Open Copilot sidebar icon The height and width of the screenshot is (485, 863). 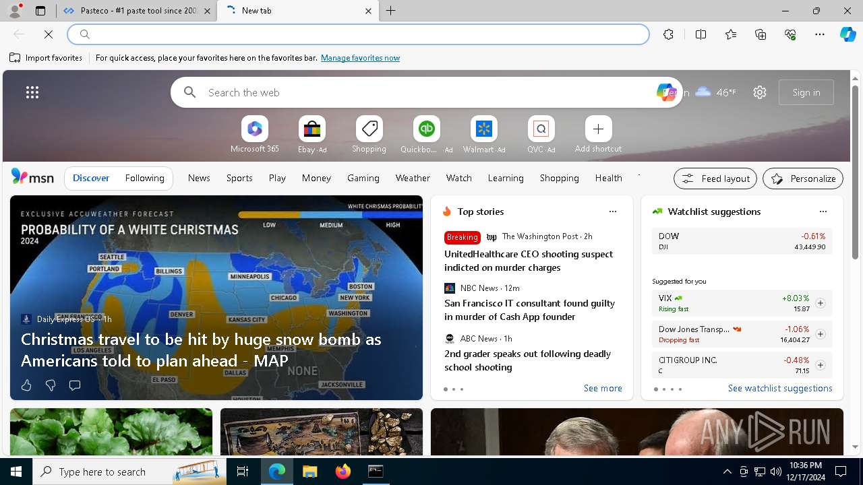[x=847, y=34]
